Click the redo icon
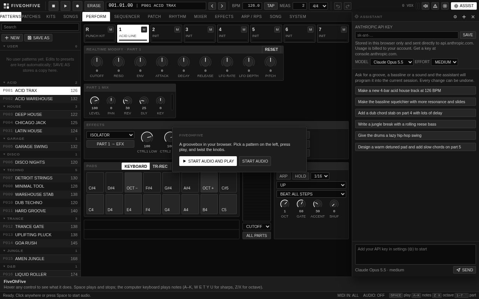479x299 pixels. click(x=348, y=6)
